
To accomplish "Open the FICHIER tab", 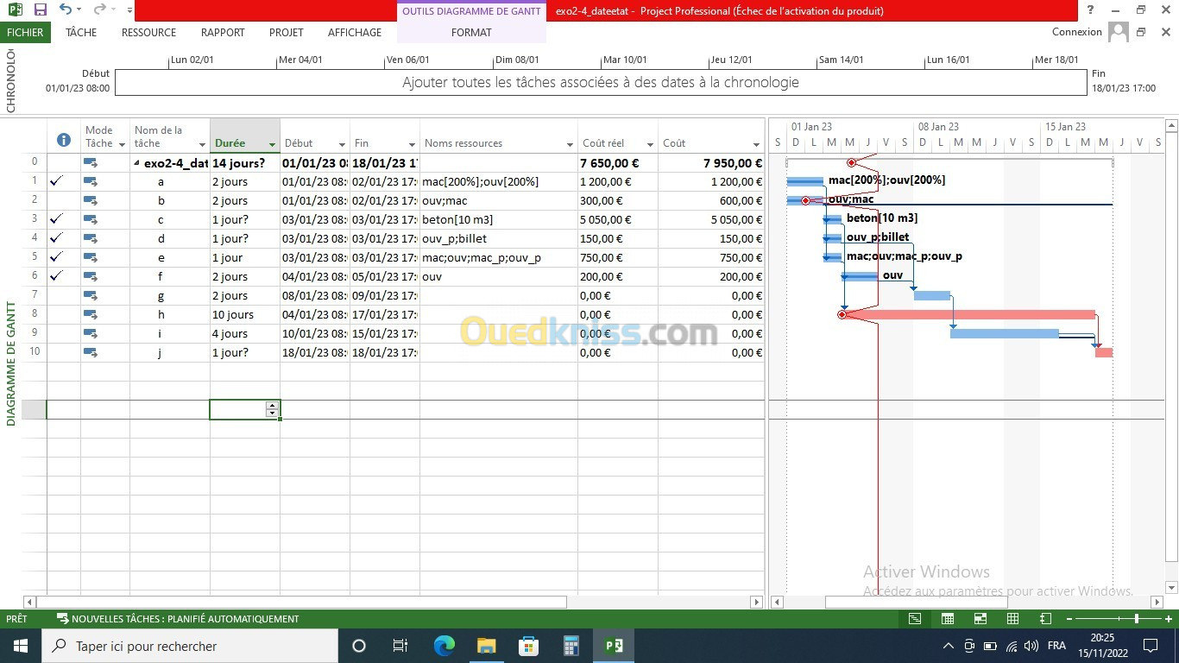I will (25, 32).
